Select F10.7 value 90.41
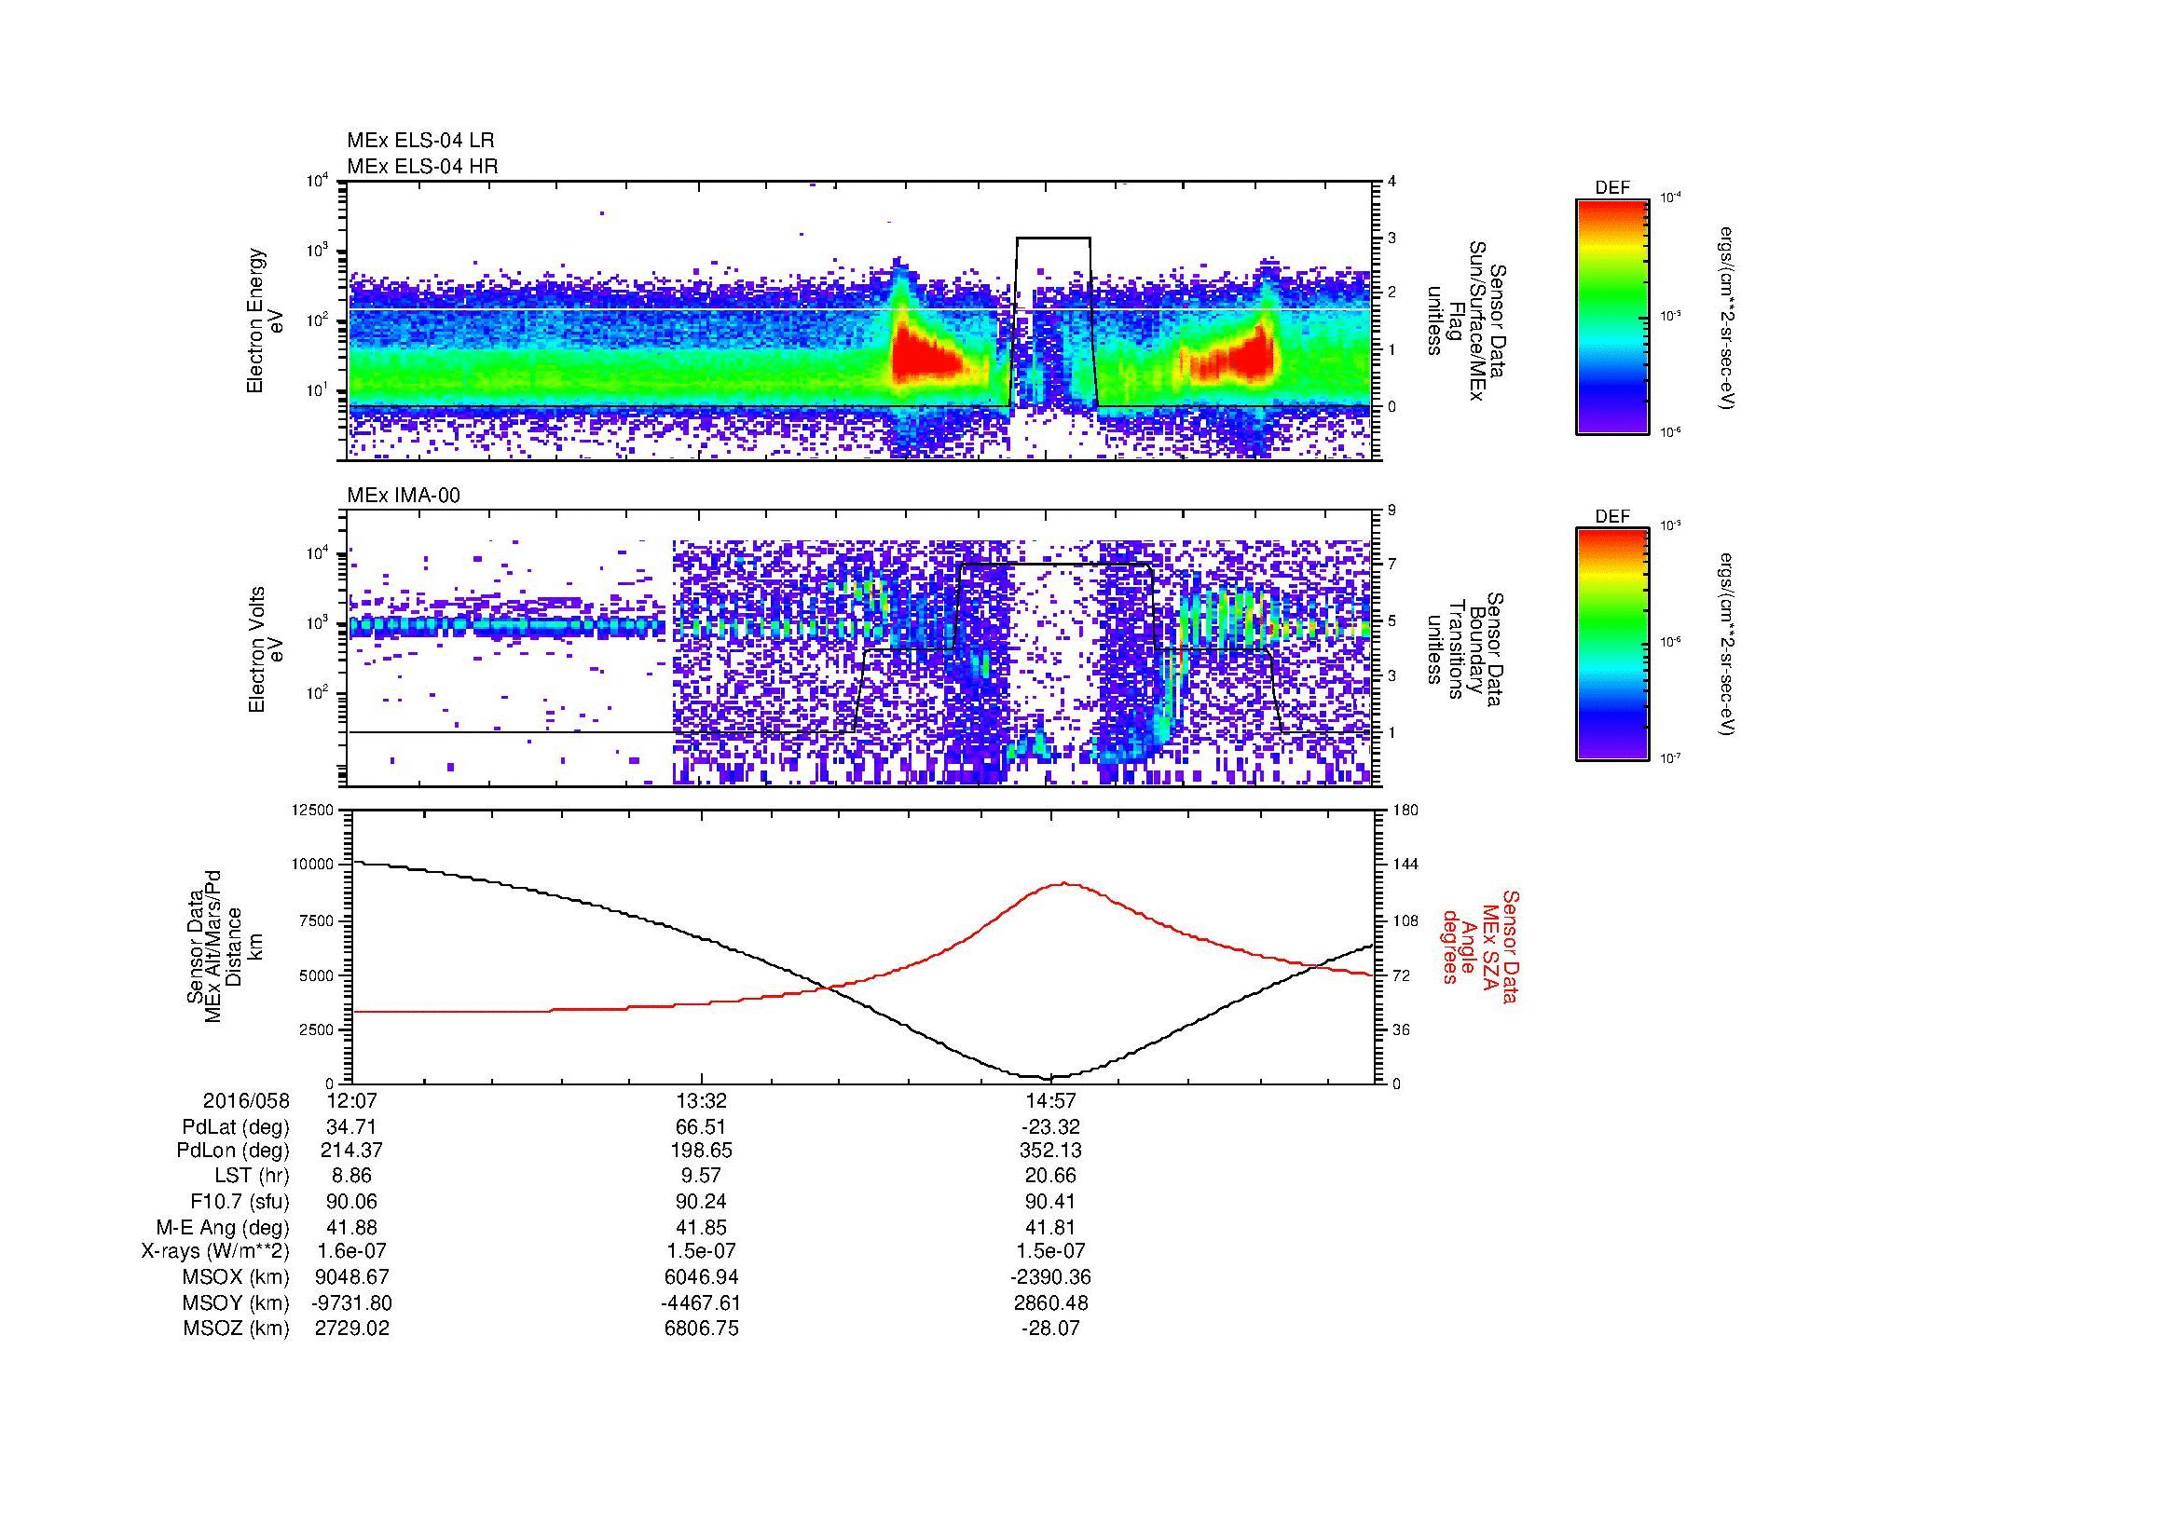This screenshot has width=2180, height=1540. pos(1050,1201)
